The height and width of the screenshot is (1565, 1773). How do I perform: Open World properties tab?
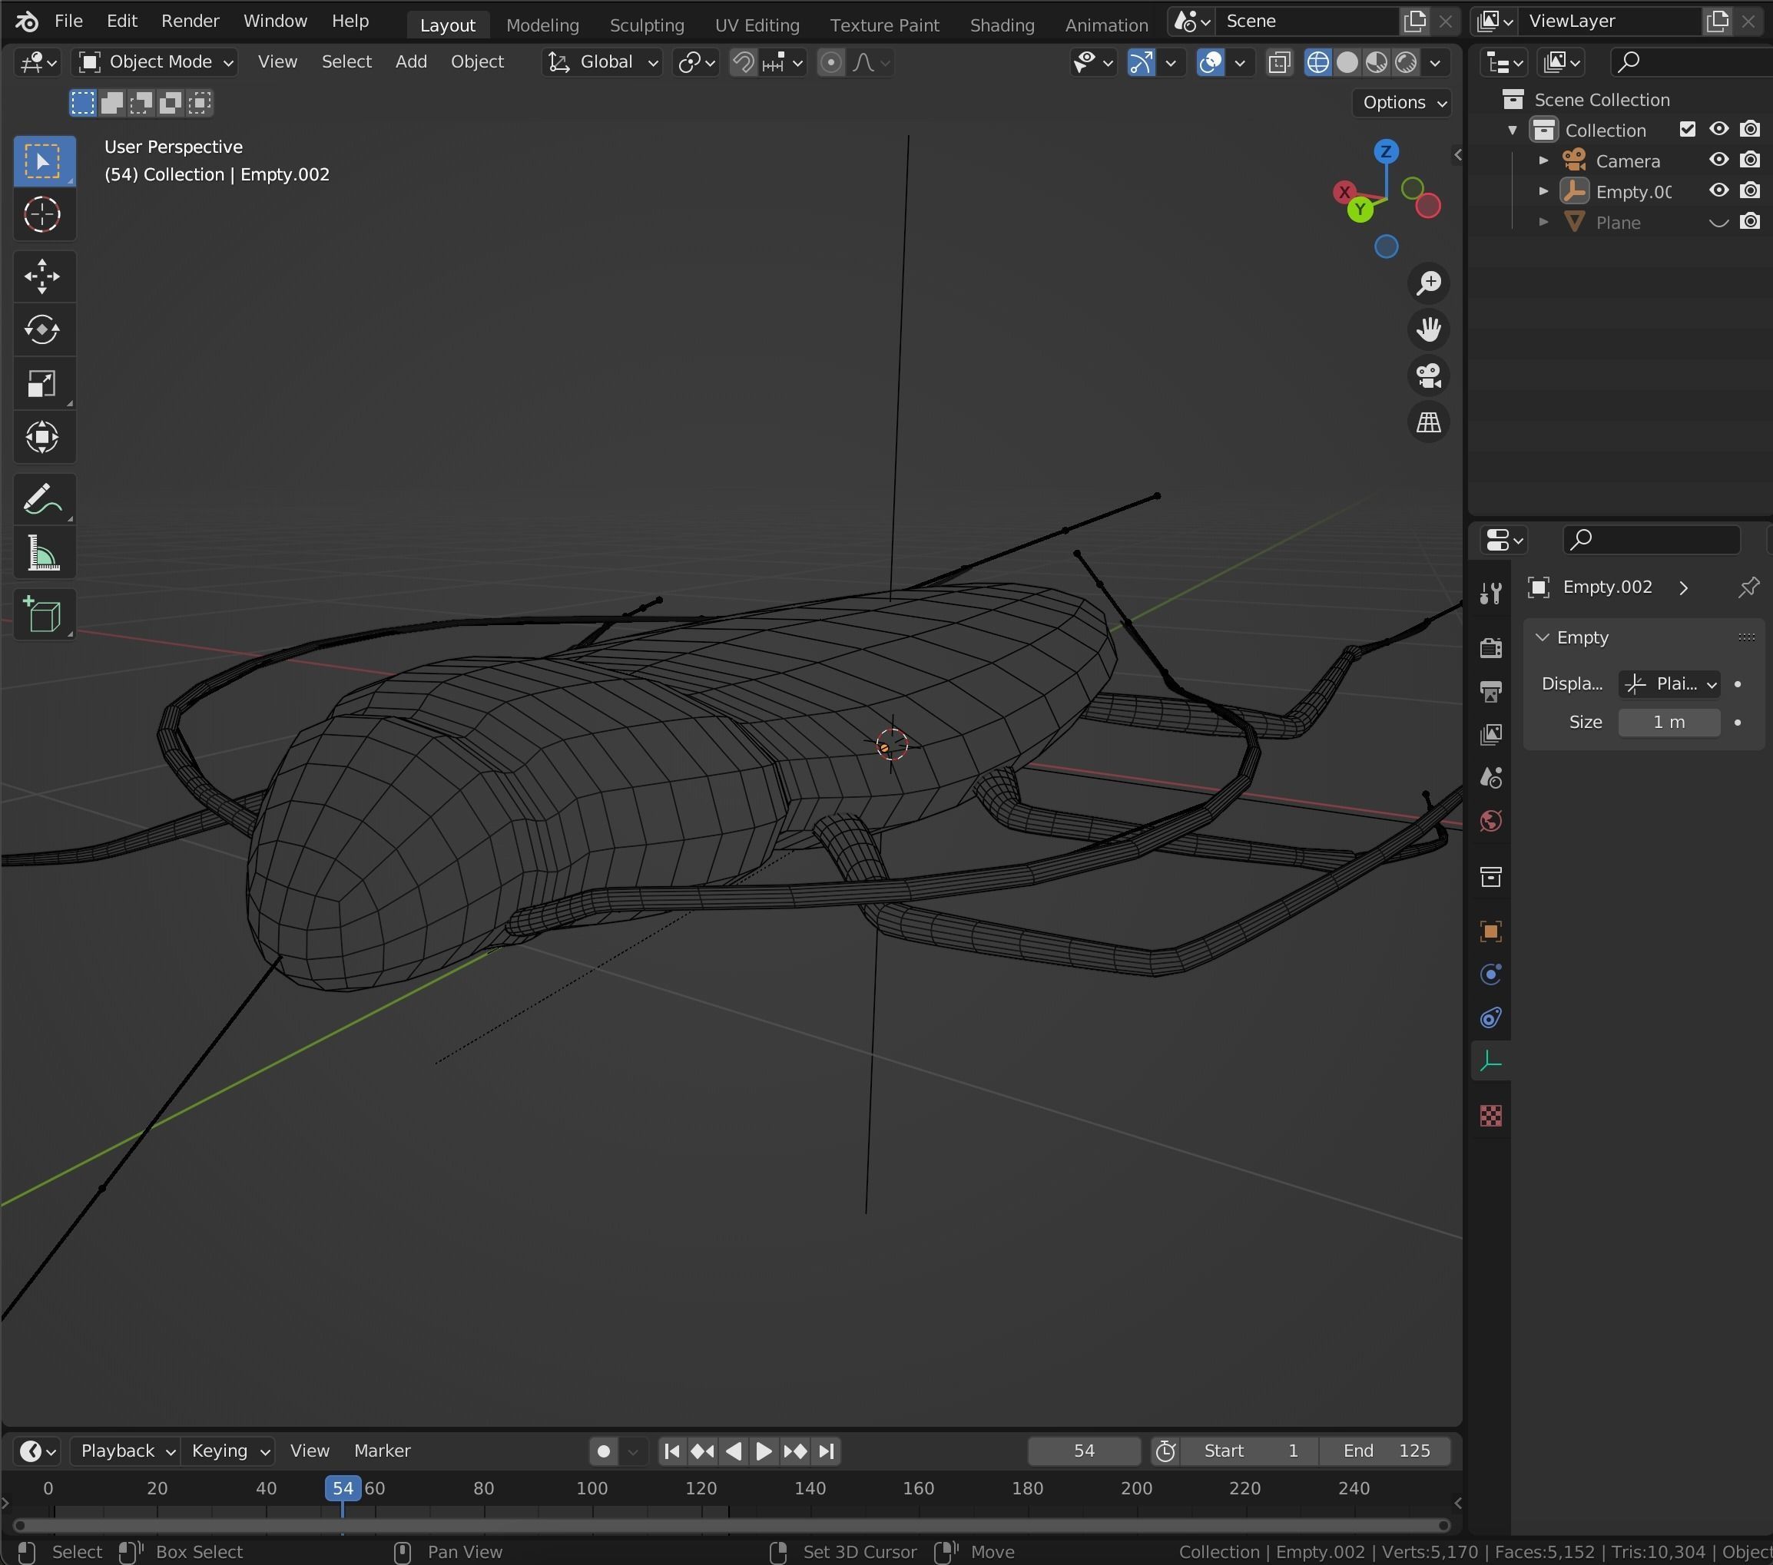pyautogui.click(x=1490, y=820)
